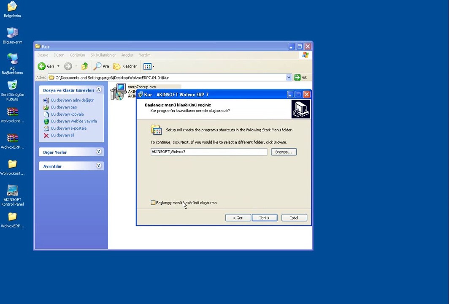The image size is (449, 304).
Task: Open Geri Dönüşüm Kutusu icon
Action: coord(12,90)
